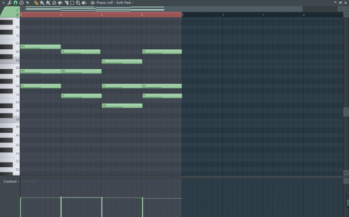The height and width of the screenshot is (217, 349).
Task: Select the G4 note in bar 1
Action: pos(41,86)
